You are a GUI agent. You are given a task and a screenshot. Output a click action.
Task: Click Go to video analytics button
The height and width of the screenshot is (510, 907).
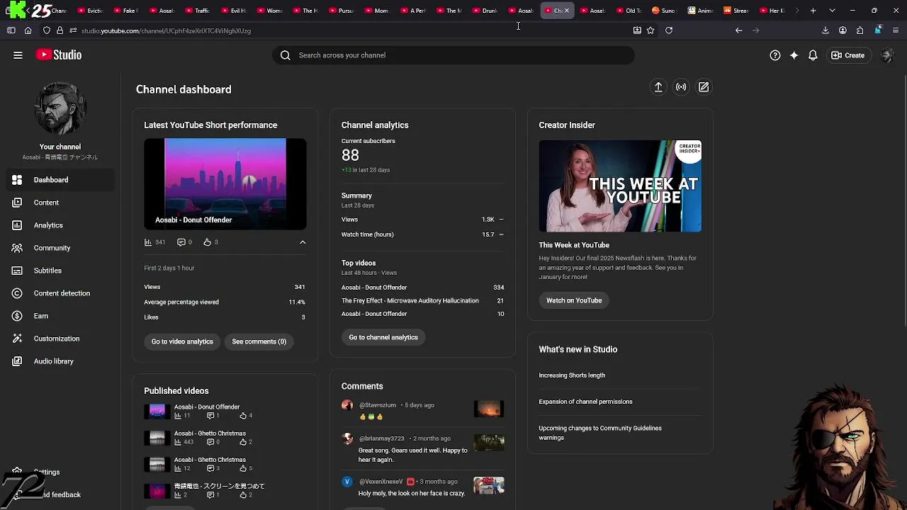pyautogui.click(x=182, y=341)
